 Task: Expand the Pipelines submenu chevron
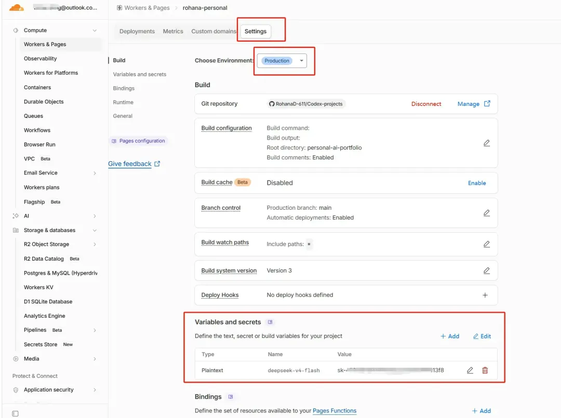[95, 330]
